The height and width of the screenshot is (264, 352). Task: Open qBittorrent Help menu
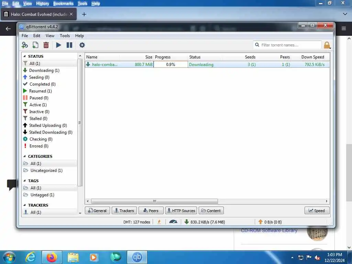79,36
